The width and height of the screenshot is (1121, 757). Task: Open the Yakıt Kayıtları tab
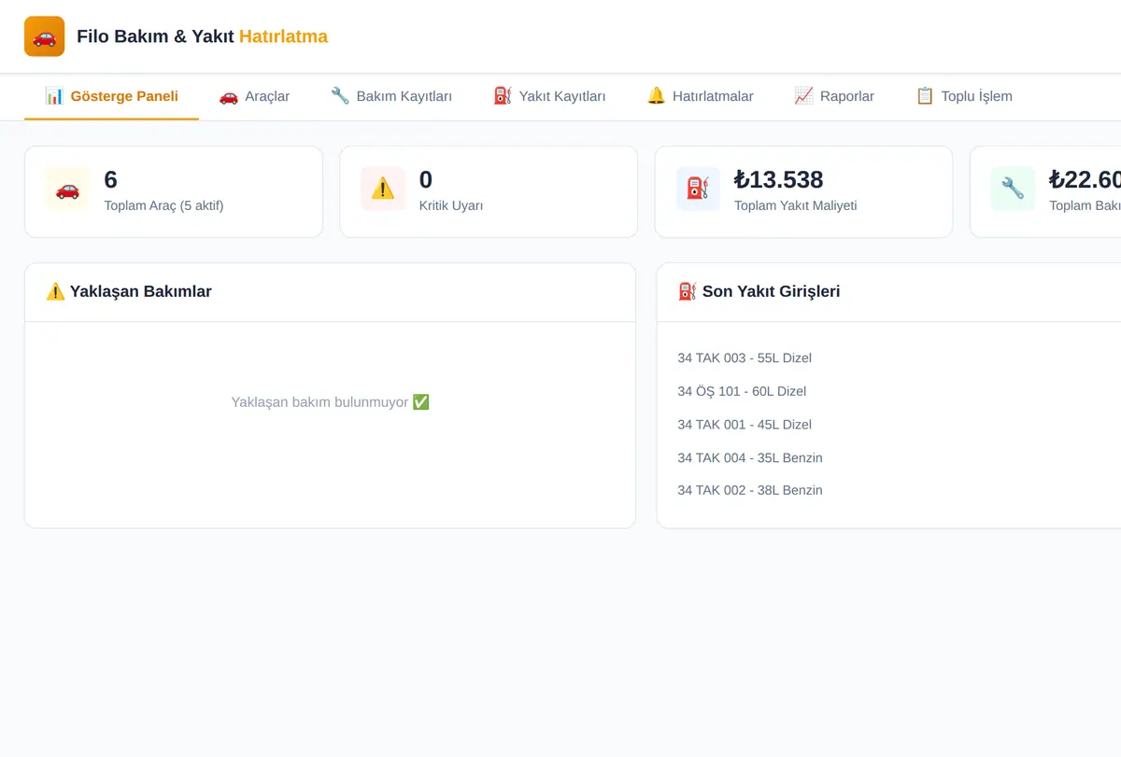click(549, 96)
